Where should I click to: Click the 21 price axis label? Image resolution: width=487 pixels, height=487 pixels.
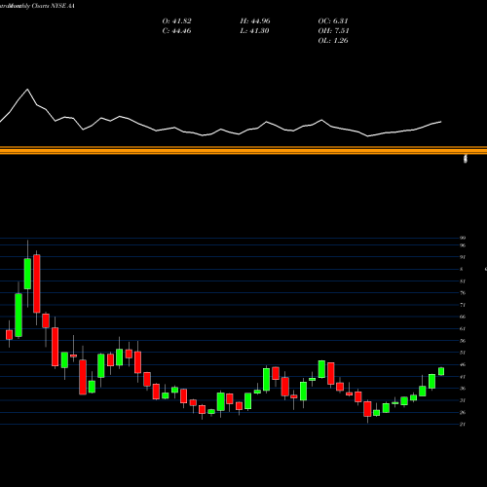[463, 425]
